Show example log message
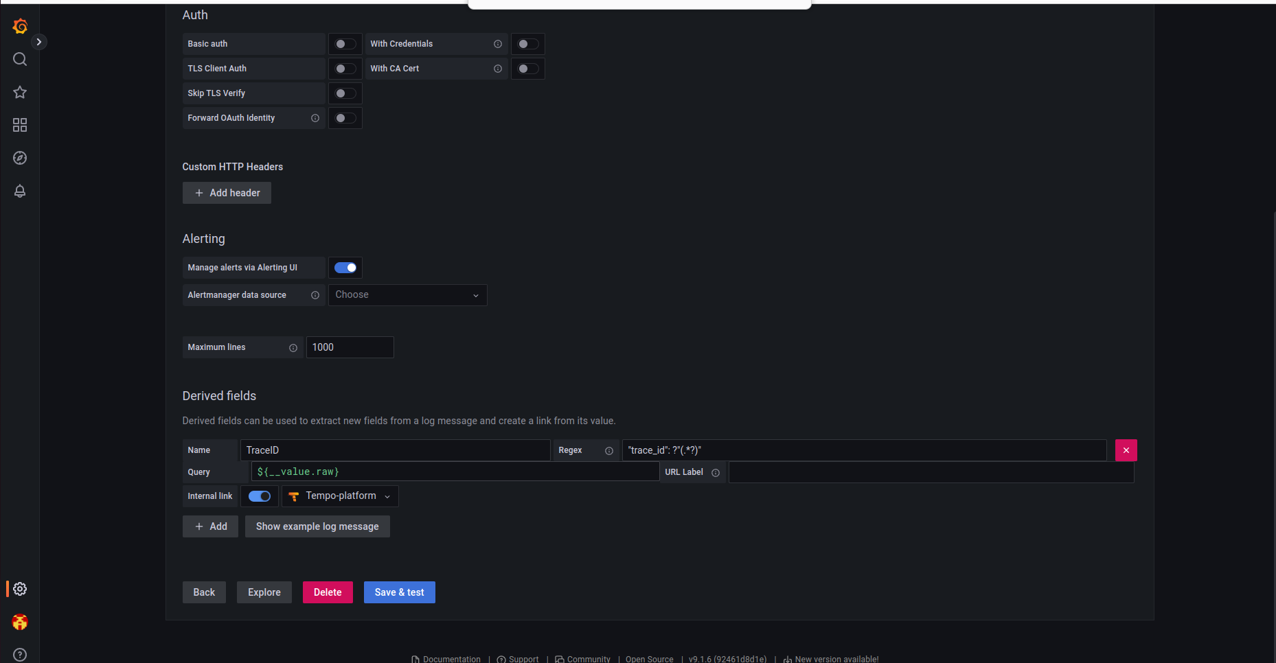 [x=317, y=526]
